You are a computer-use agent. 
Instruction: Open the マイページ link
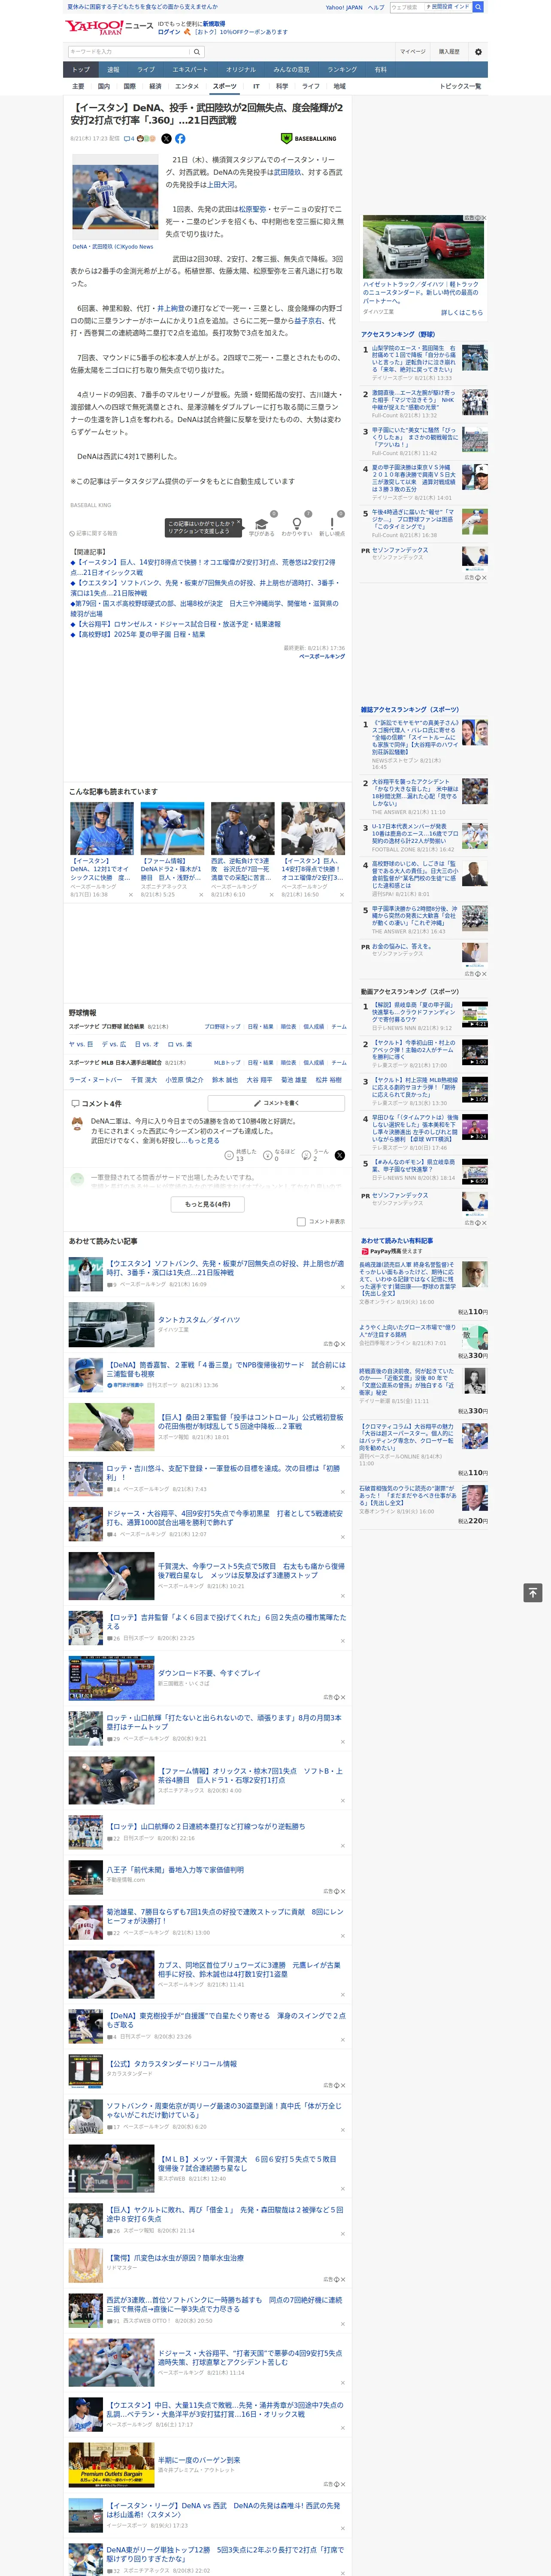(x=413, y=51)
